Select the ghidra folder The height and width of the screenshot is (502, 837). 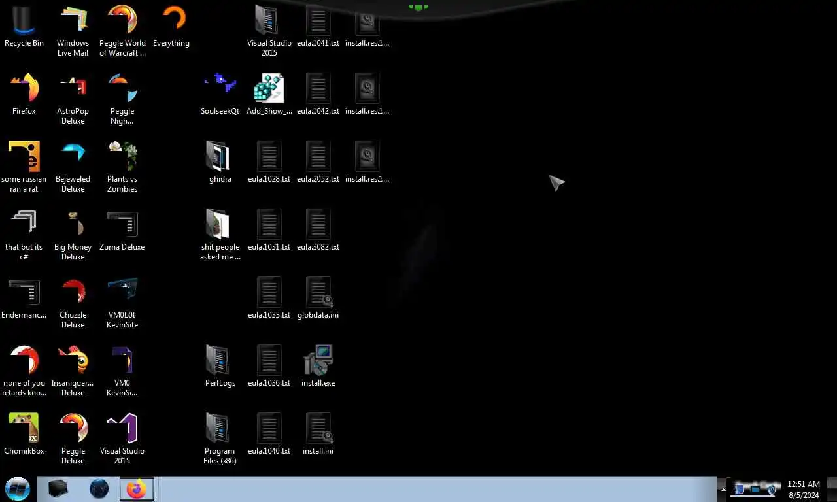(220, 163)
